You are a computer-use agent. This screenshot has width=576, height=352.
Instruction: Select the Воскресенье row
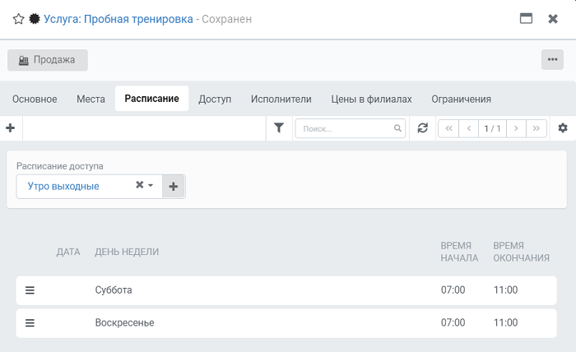(x=286, y=323)
